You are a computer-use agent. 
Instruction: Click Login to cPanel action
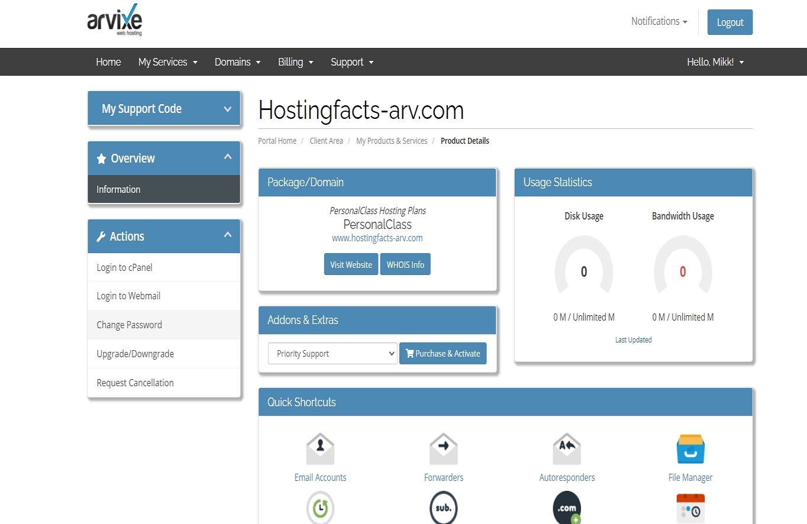164,267
